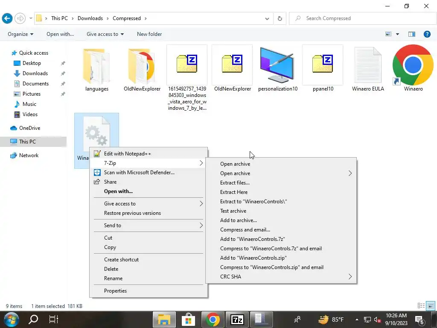Open taskbar search magnifier
Image resolution: width=437 pixels, height=328 pixels.
[33, 319]
